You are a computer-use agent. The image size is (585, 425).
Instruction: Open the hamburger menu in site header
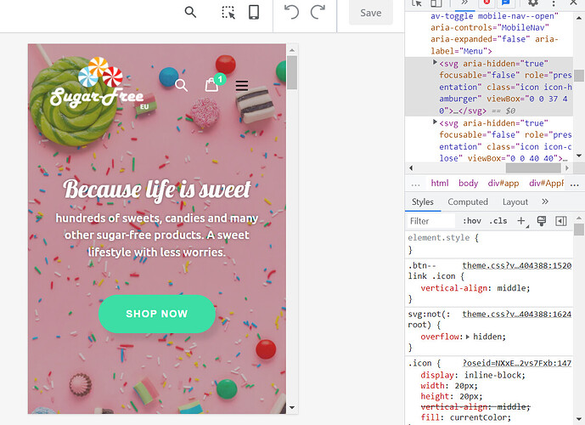click(x=242, y=86)
